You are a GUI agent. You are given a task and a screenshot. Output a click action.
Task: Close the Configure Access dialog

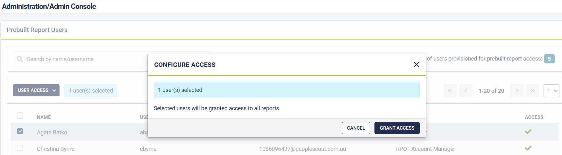pos(416,64)
